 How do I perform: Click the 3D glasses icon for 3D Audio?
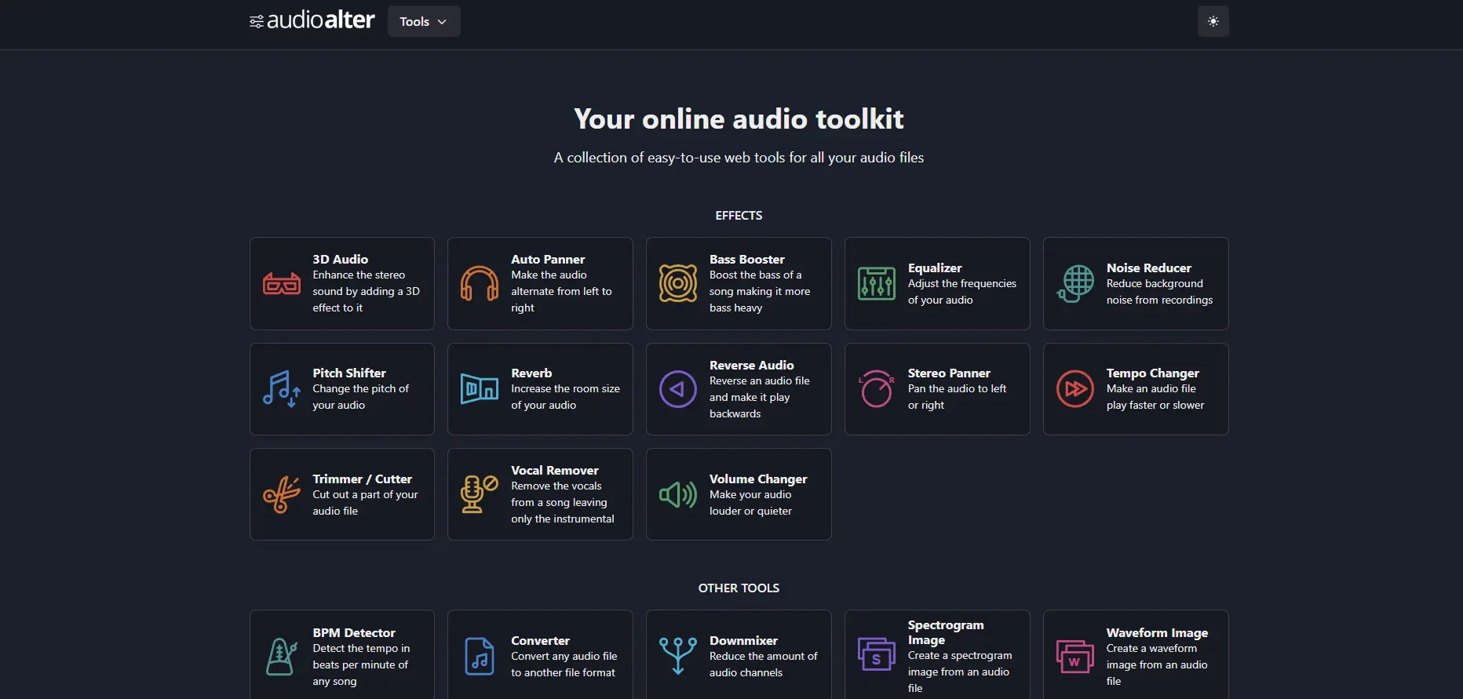[x=281, y=283]
